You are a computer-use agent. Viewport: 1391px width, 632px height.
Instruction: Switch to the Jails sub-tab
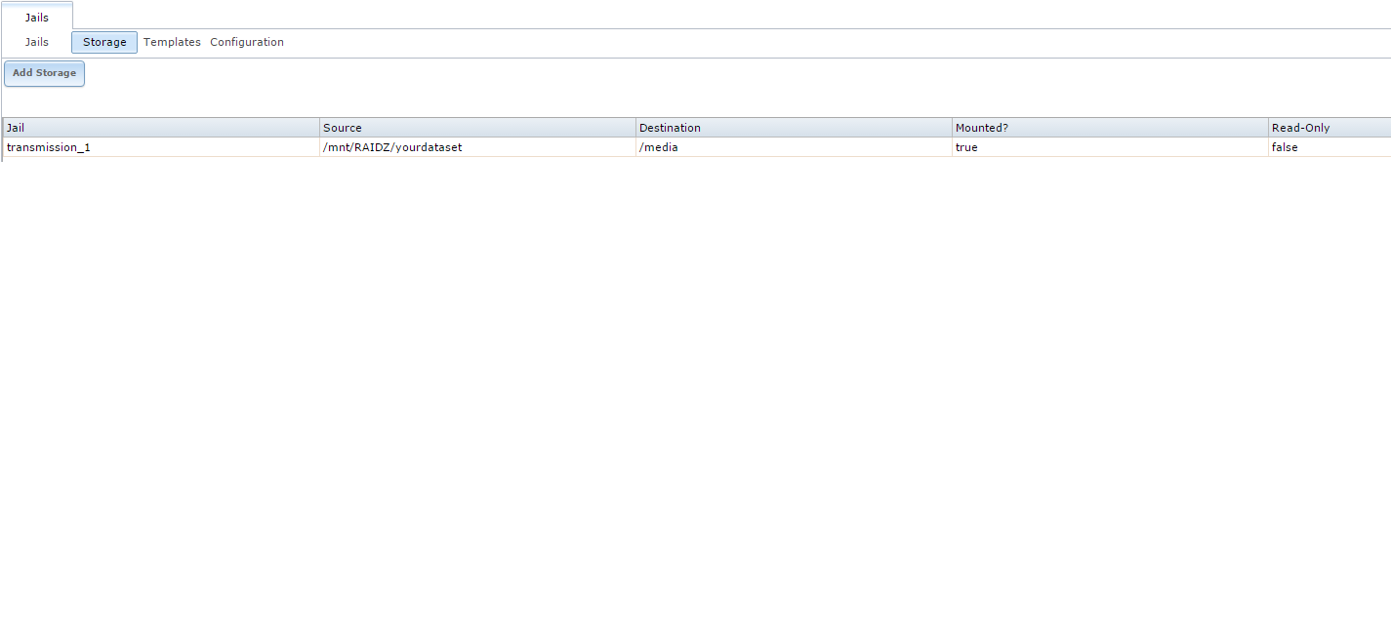pos(37,42)
